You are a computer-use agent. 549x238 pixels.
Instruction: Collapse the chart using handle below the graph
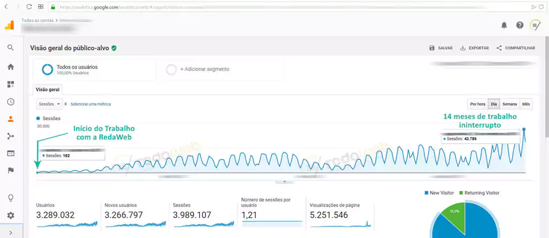pos(285,182)
